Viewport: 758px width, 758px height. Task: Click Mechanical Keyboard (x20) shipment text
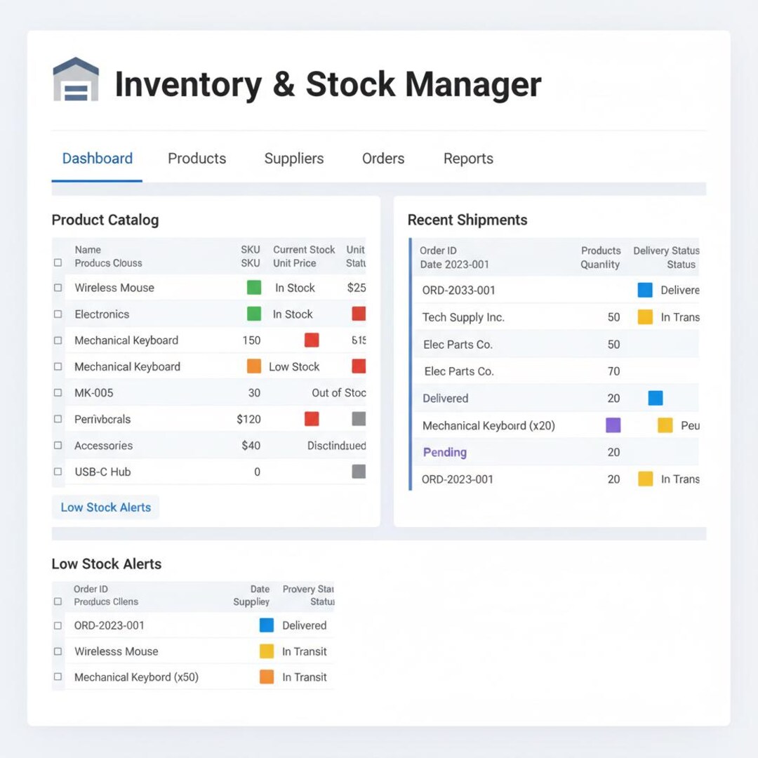coord(488,425)
